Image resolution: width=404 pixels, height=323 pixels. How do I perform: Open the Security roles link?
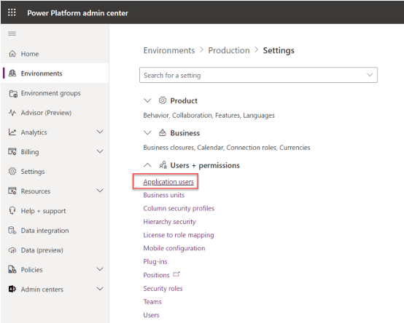(163, 288)
